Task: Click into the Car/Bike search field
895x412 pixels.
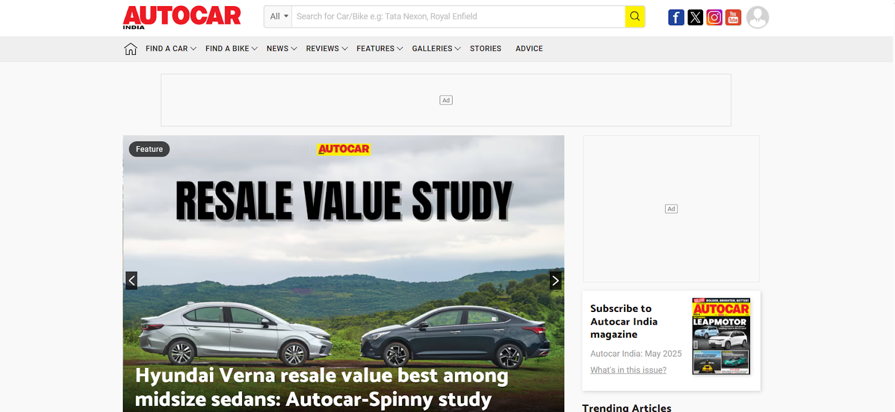Action: coord(458,17)
